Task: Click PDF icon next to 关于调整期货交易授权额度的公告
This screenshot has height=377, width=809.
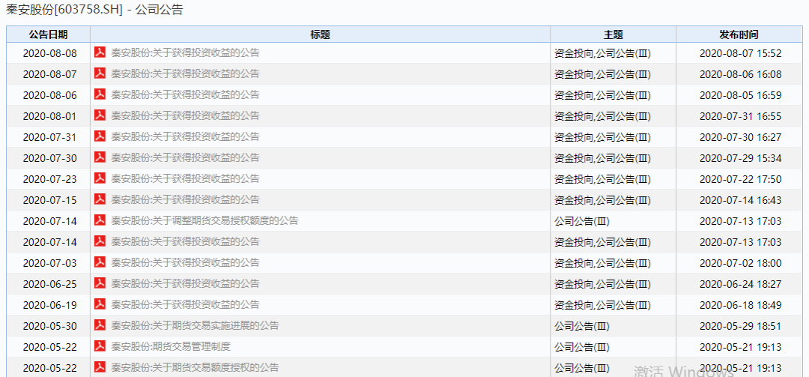Action: pyautogui.click(x=99, y=220)
